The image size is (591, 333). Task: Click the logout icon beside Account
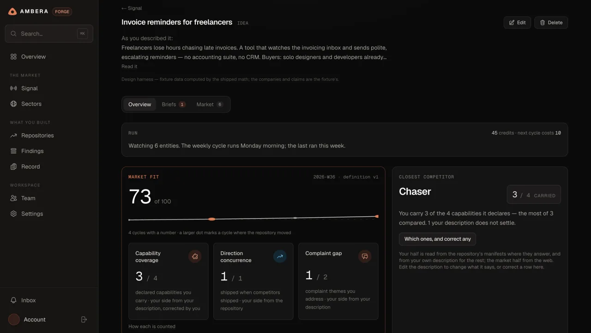(84, 319)
